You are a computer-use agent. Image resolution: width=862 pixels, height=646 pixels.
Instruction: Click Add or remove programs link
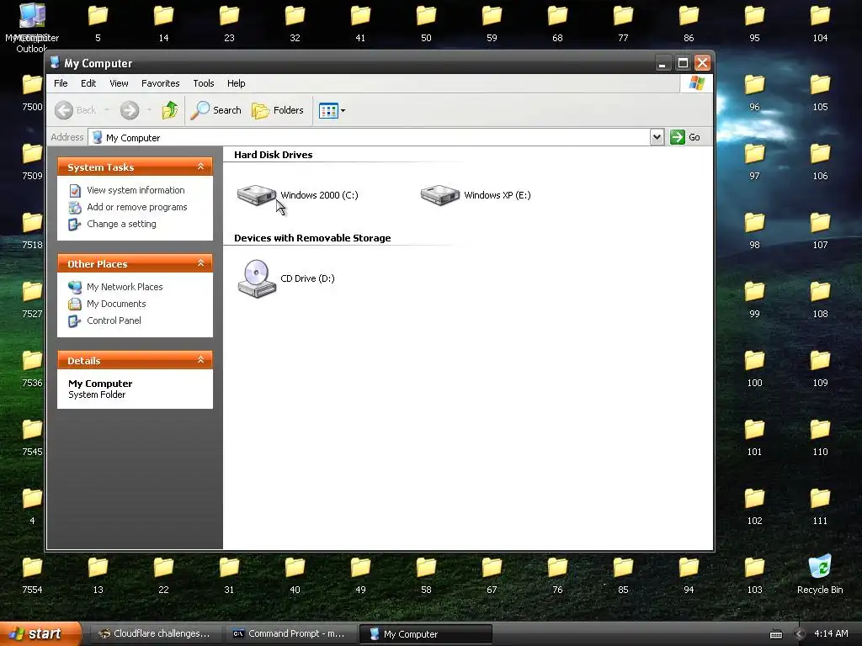pyautogui.click(x=137, y=207)
